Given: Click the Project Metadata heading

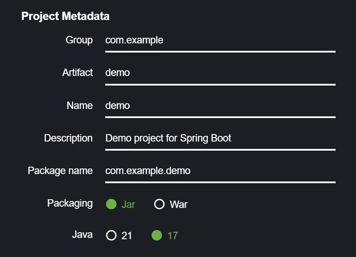Looking at the screenshot, I should (x=65, y=16).
